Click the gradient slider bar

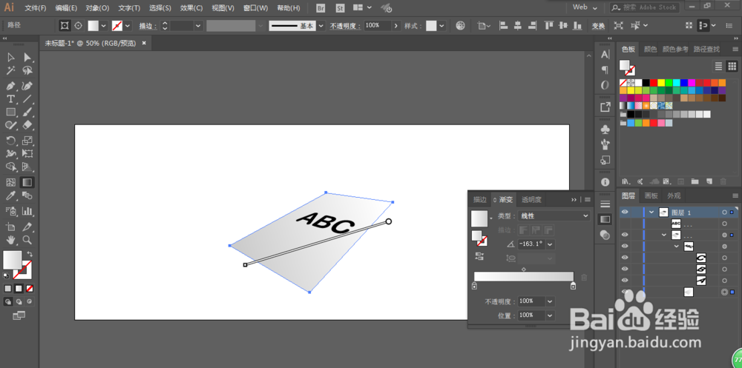pos(524,277)
